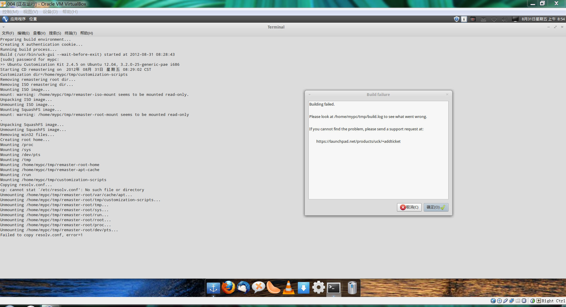Open VirtualBox 视图(V) menu

point(31,12)
